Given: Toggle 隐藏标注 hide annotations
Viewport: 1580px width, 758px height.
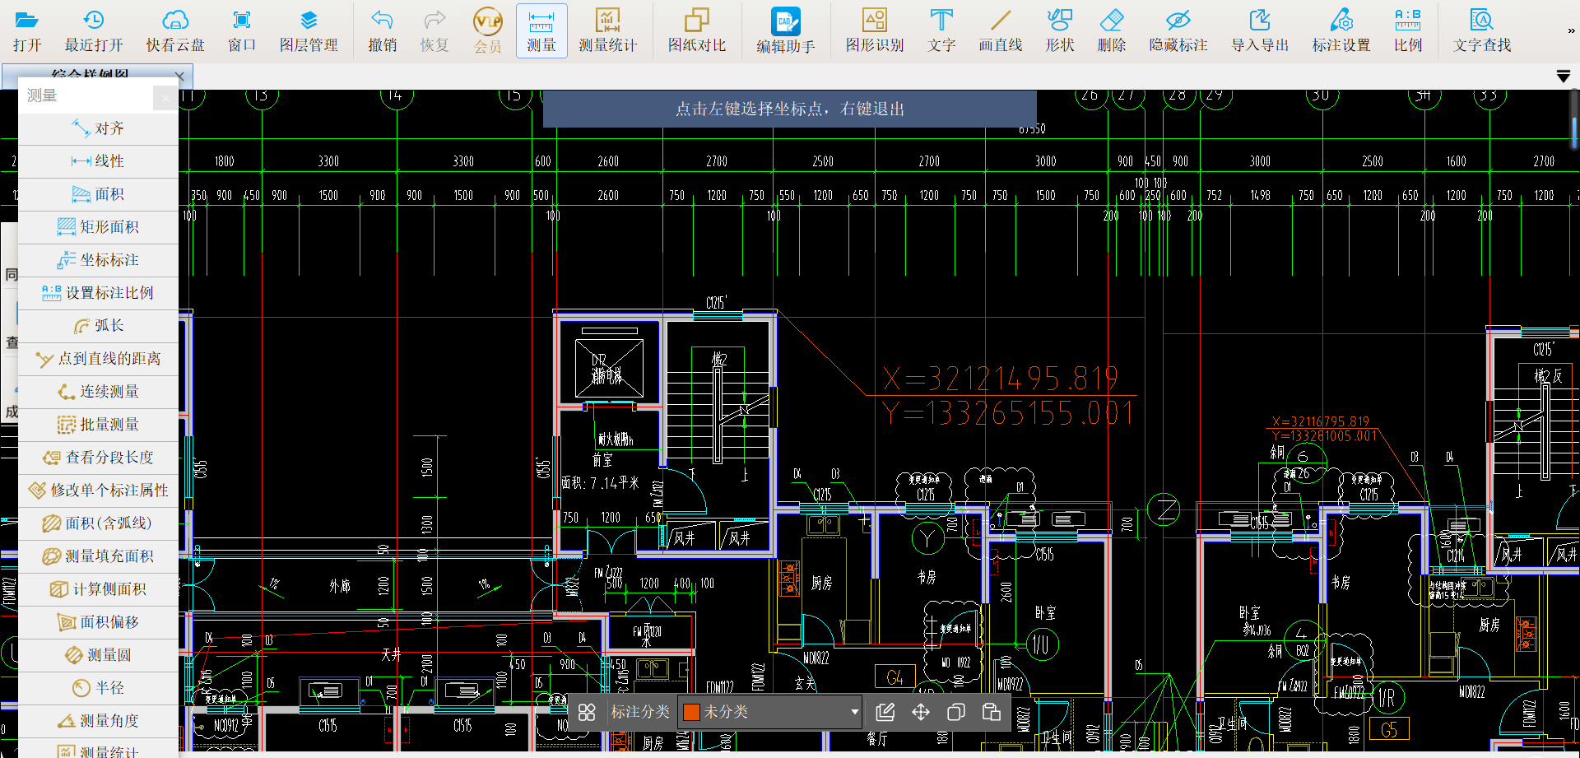Looking at the screenshot, I should (x=1178, y=31).
